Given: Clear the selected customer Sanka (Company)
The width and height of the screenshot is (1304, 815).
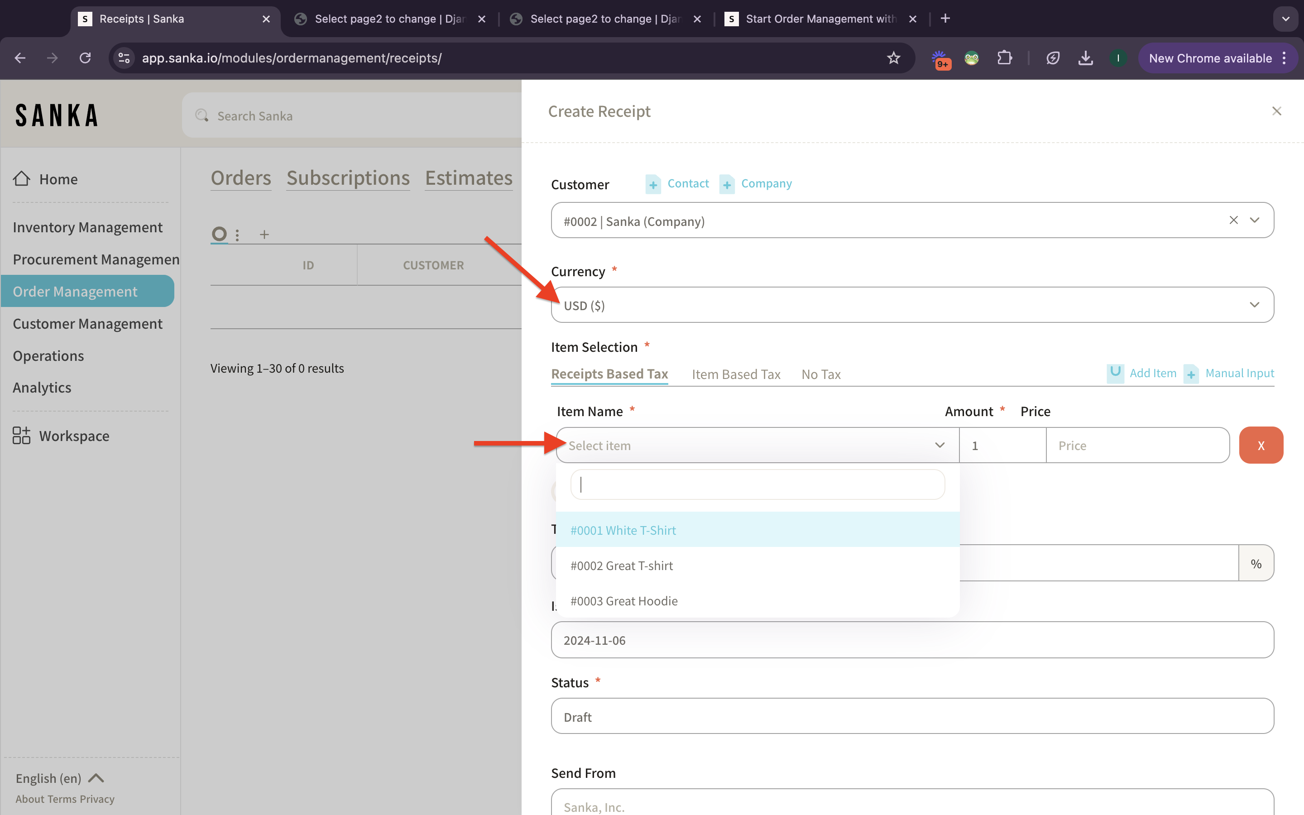Looking at the screenshot, I should click(1233, 220).
